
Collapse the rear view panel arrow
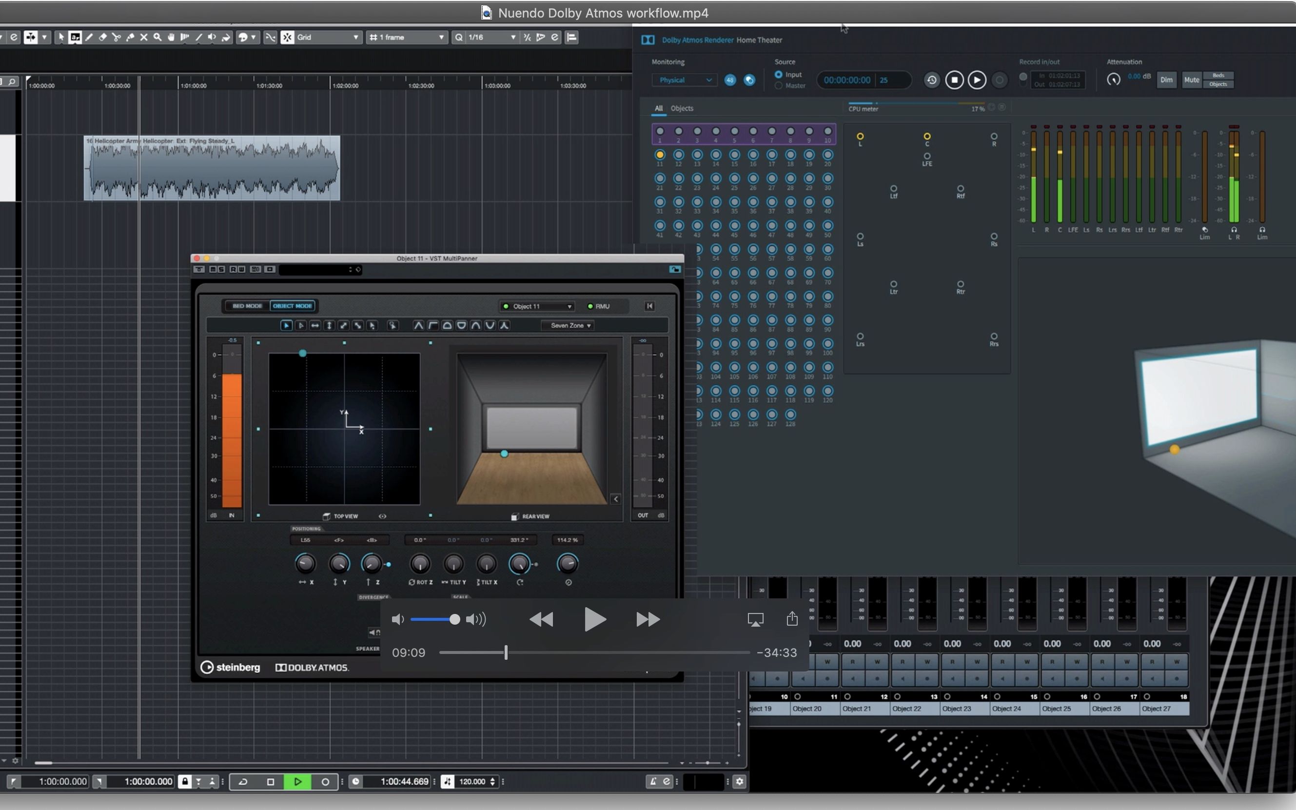616,499
